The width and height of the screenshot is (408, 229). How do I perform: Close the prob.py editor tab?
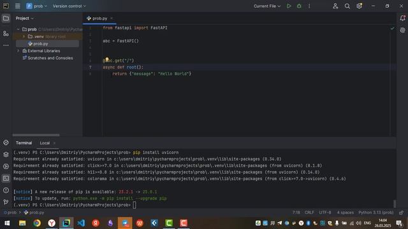tap(112, 18)
